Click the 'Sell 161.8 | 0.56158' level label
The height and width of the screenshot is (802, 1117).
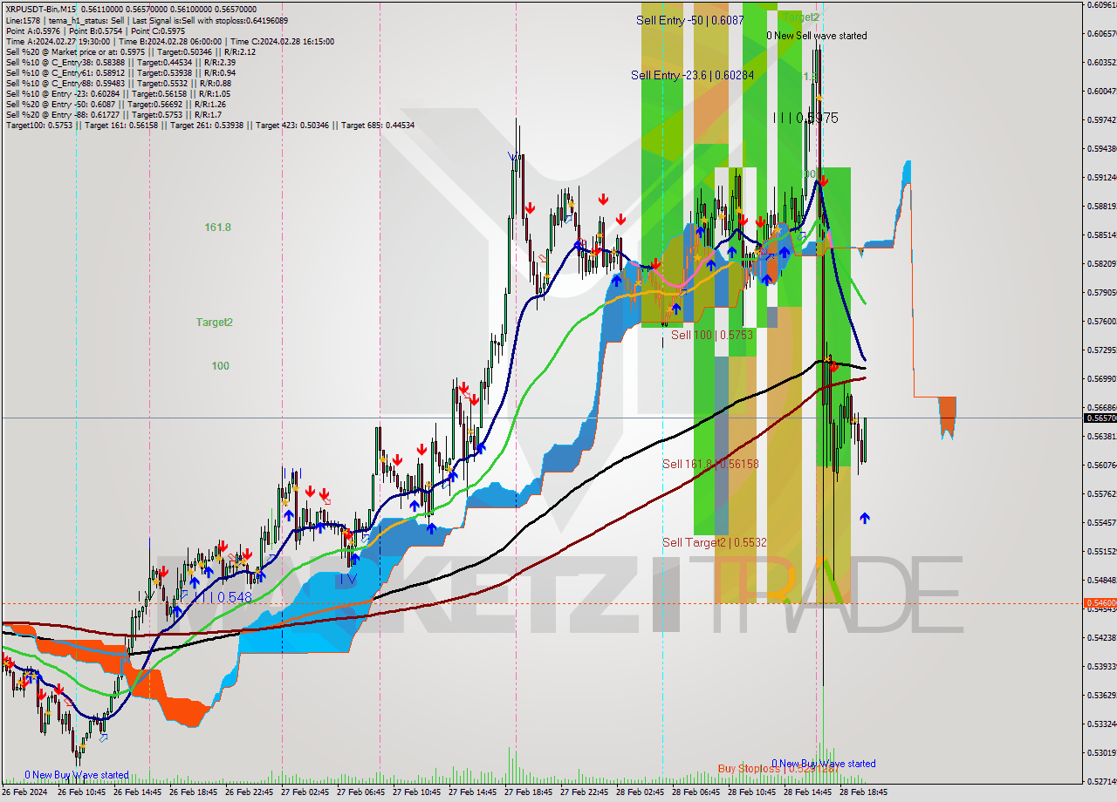(x=710, y=465)
